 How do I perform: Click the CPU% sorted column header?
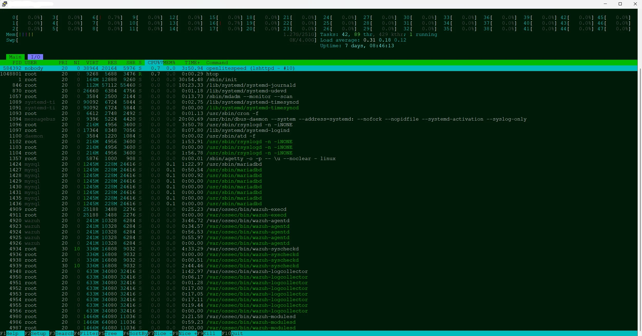click(154, 63)
